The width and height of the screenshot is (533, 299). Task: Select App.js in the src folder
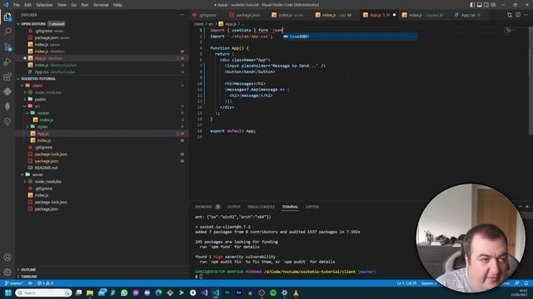[42, 134]
